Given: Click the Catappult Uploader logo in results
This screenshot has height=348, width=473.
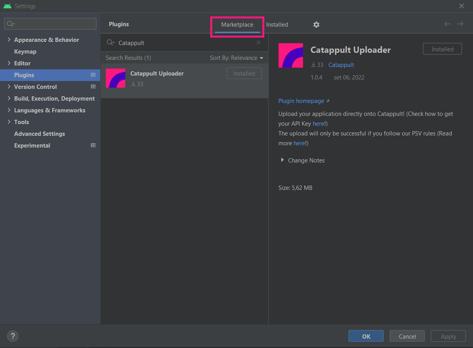Looking at the screenshot, I should click(x=116, y=78).
